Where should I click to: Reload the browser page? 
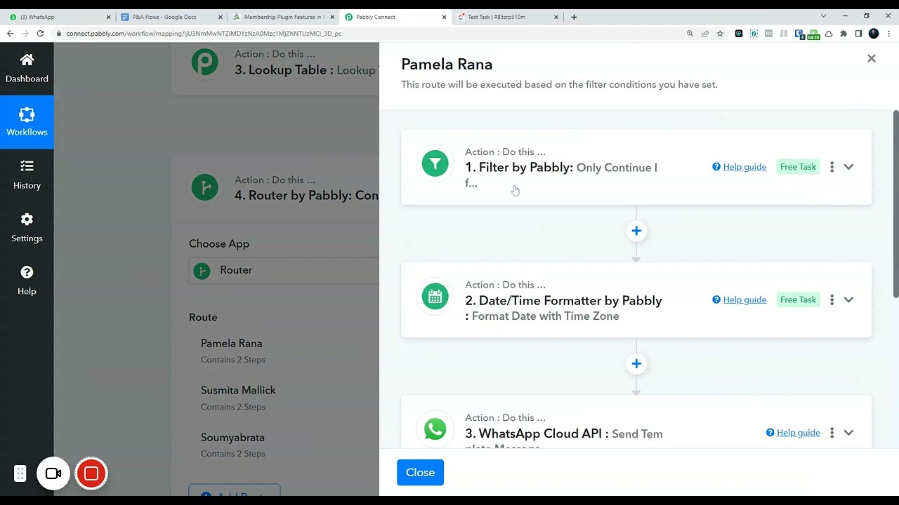[x=40, y=33]
